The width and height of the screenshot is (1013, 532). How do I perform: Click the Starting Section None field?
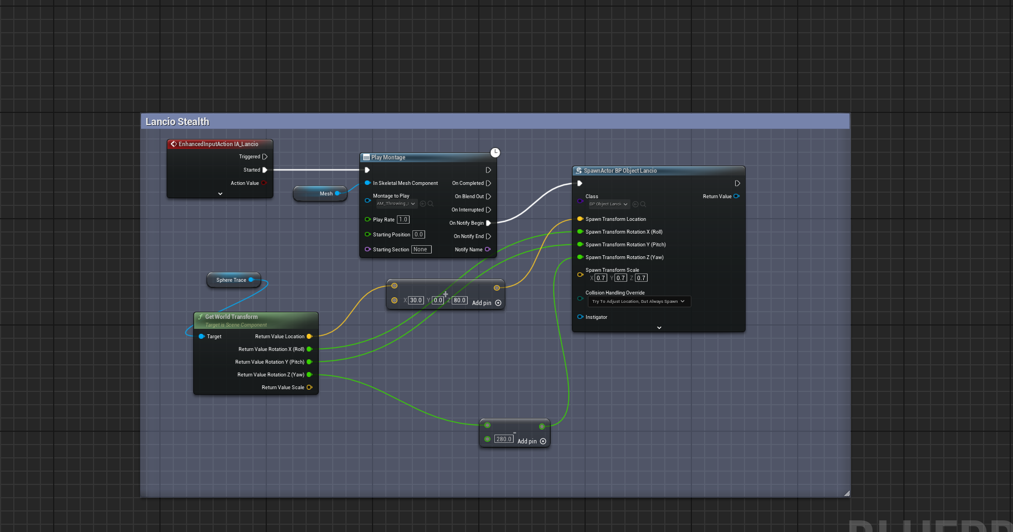click(421, 250)
